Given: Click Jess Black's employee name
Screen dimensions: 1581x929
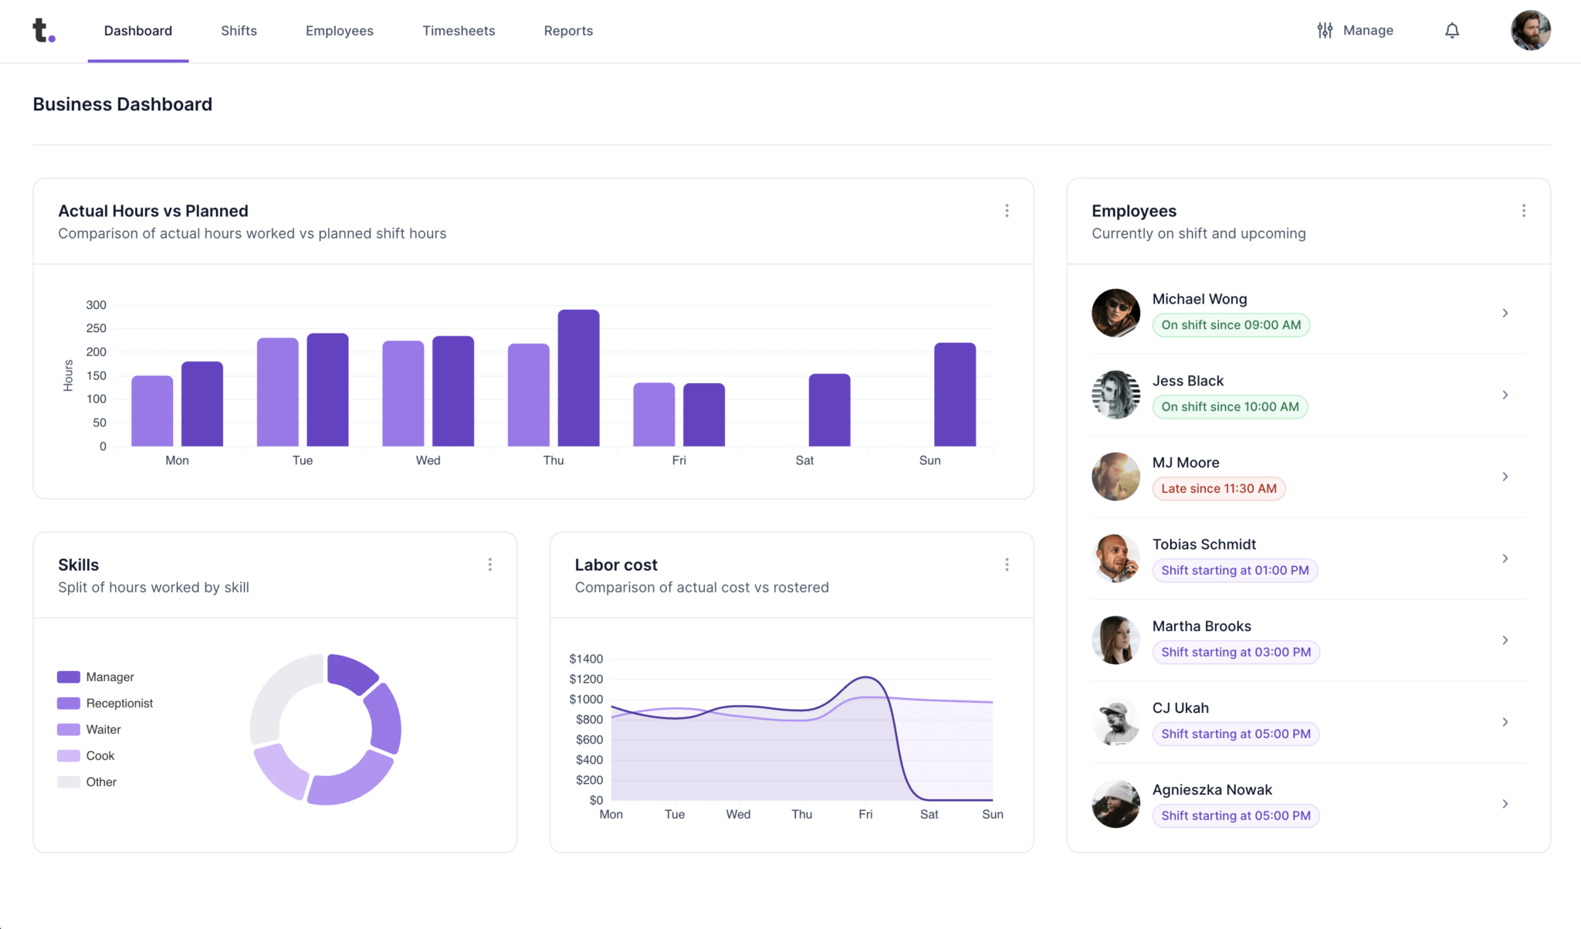Looking at the screenshot, I should point(1187,381).
